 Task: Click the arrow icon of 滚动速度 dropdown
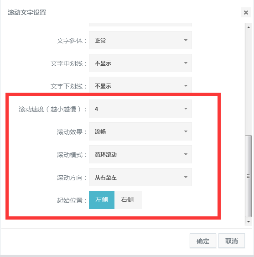tap(186, 109)
